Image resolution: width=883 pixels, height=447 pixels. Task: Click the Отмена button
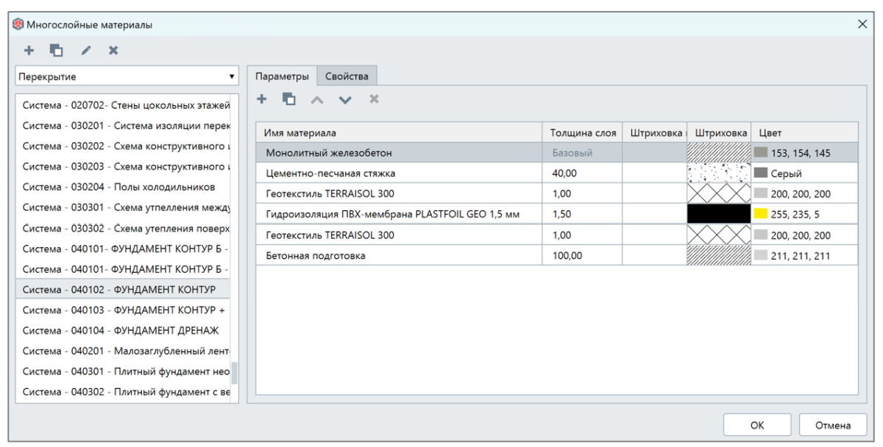click(831, 425)
